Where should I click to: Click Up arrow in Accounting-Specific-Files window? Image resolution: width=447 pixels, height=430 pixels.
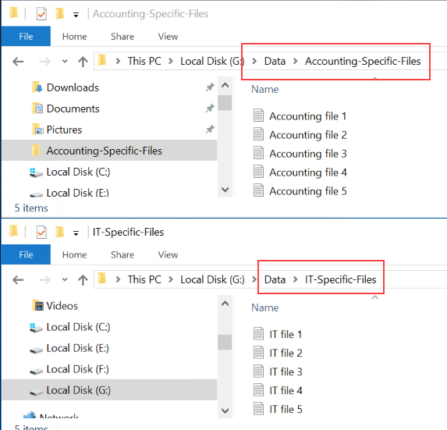coord(83,62)
